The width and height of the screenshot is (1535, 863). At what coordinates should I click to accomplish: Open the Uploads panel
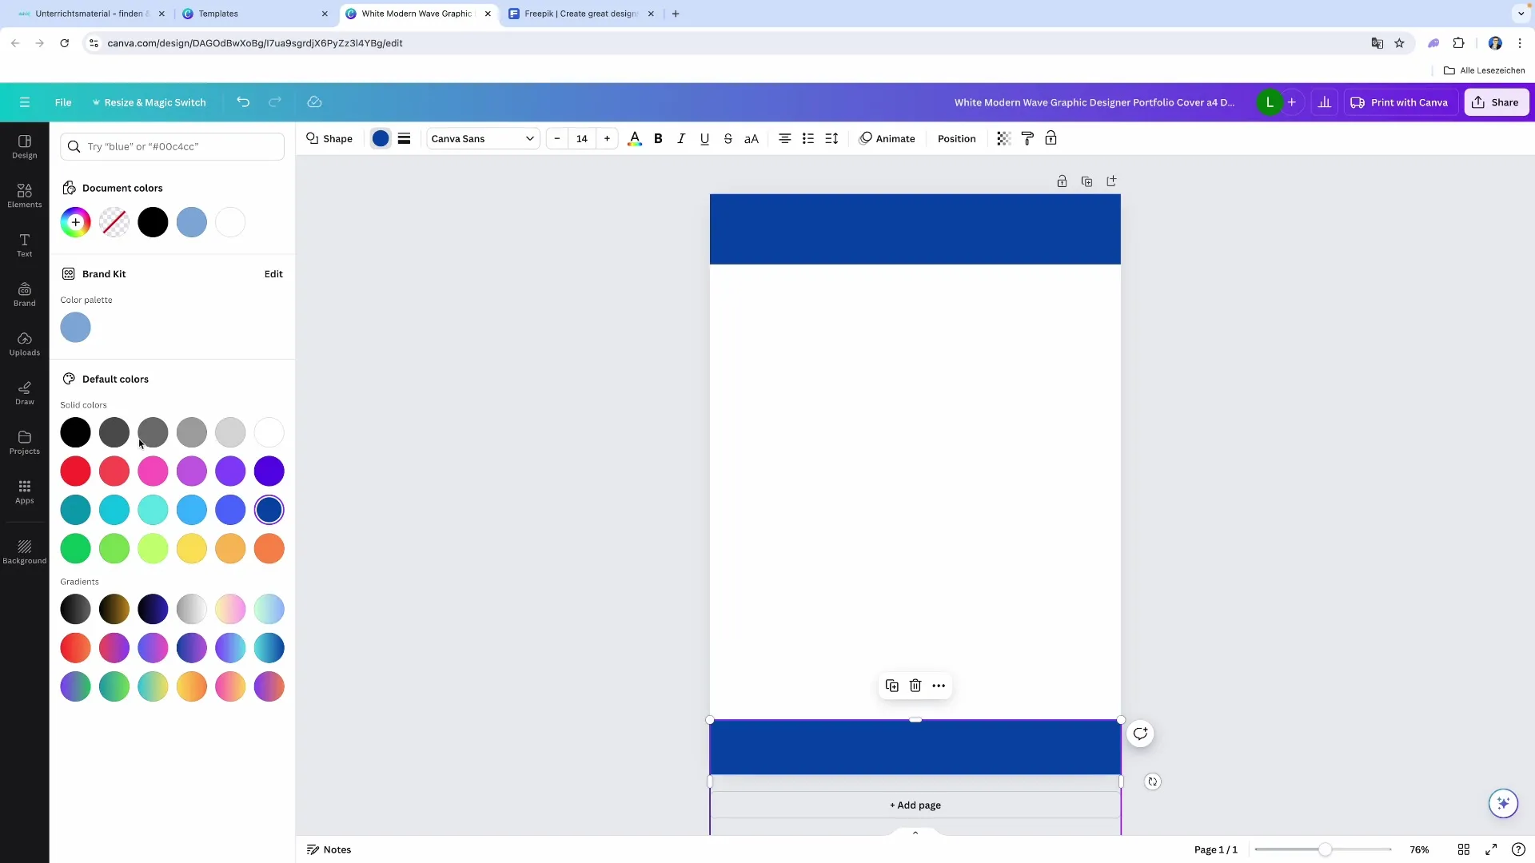24,342
